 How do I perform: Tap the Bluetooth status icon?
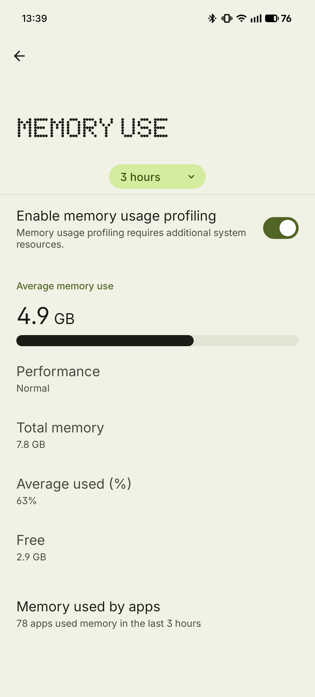coord(212,19)
